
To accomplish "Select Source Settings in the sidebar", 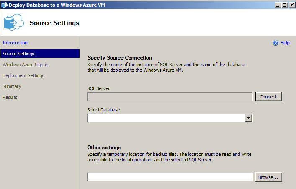I will coord(40,54).
